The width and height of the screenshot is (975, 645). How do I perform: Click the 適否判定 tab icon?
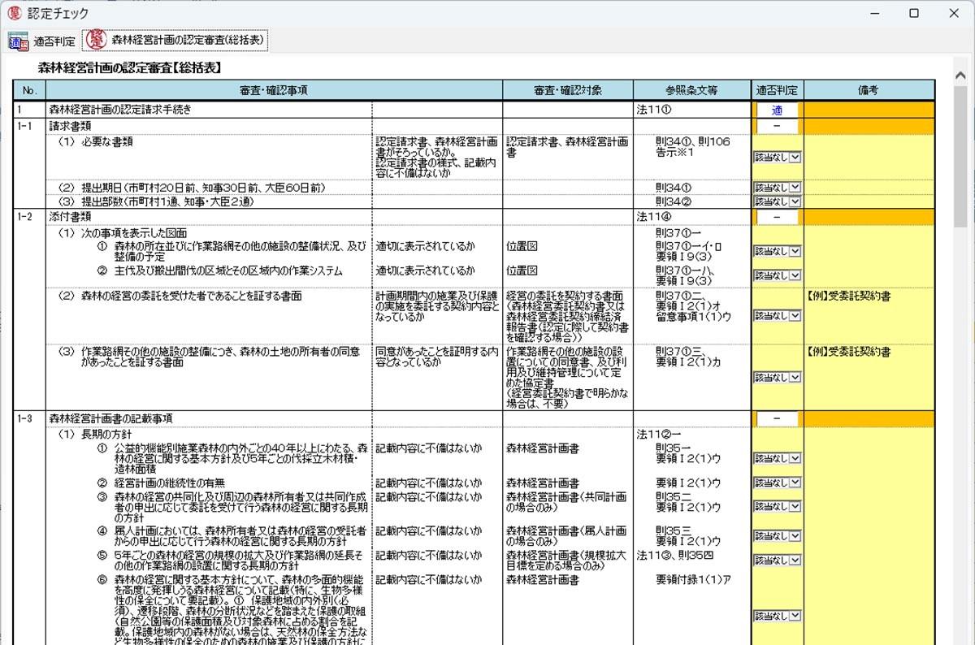click(18, 41)
